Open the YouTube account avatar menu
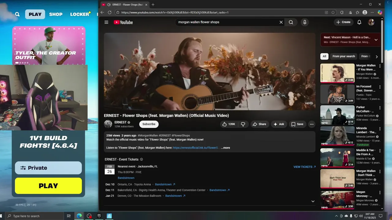Image resolution: width=392 pixels, height=220 pixels. 371,22
